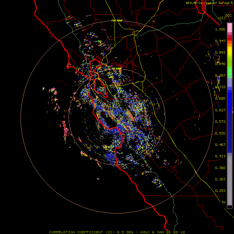Click the 0.360 scale label

[x=220, y=168]
